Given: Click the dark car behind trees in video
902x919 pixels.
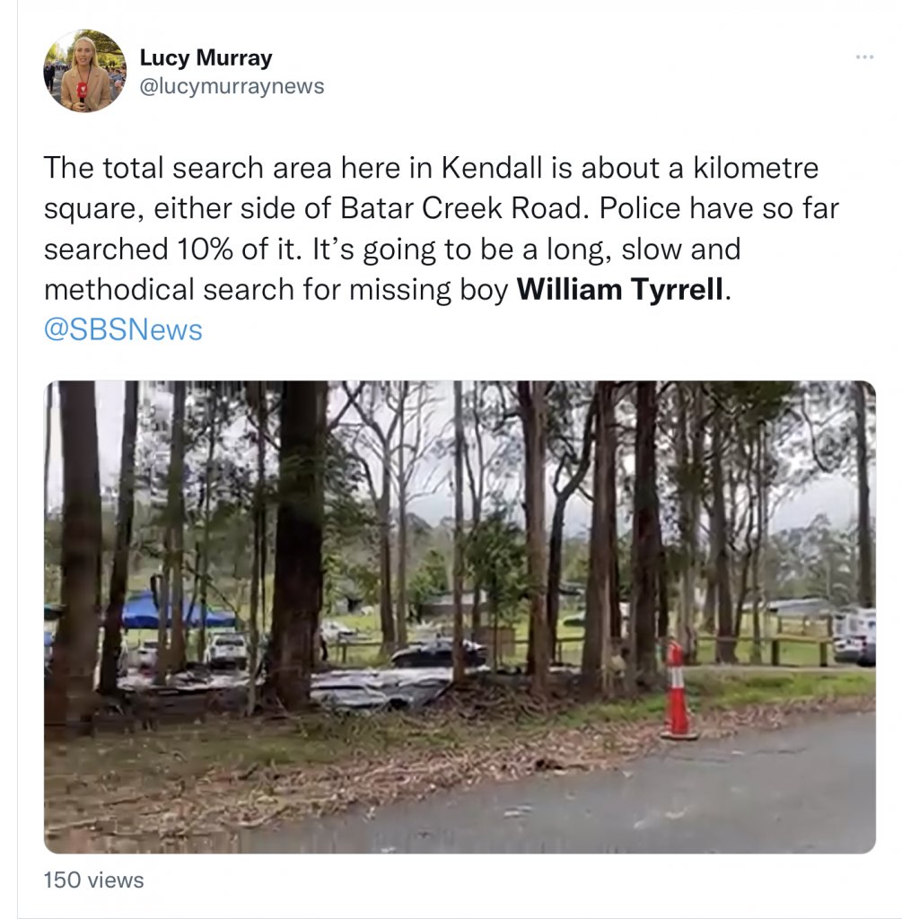Looking at the screenshot, I should (x=437, y=653).
